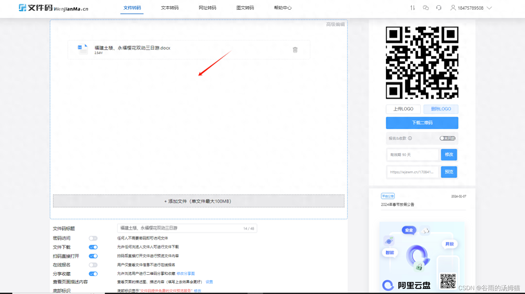Click the 平台公告 badge

point(388,196)
